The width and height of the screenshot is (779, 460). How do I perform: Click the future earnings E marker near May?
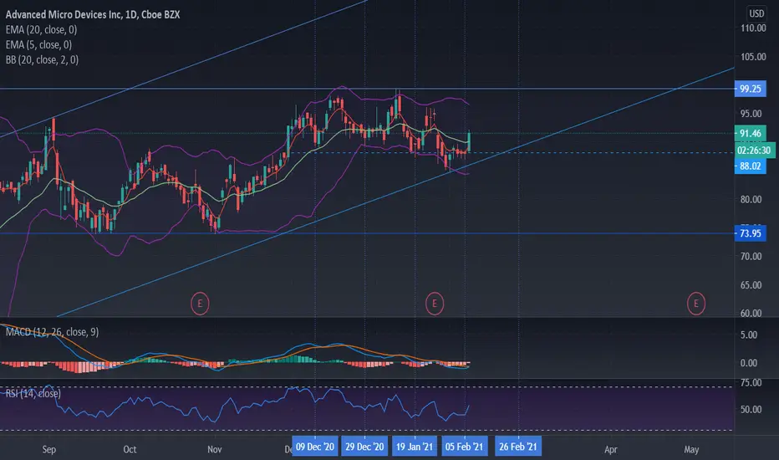pyautogui.click(x=695, y=304)
